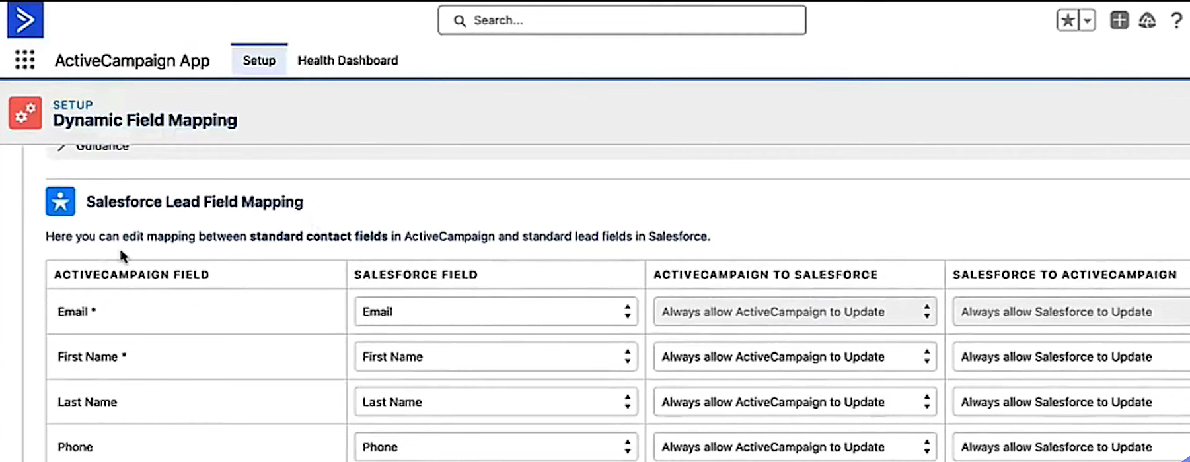Viewport: 1190px width, 462px height.
Task: Open Global Actions plus icon
Action: click(1119, 20)
